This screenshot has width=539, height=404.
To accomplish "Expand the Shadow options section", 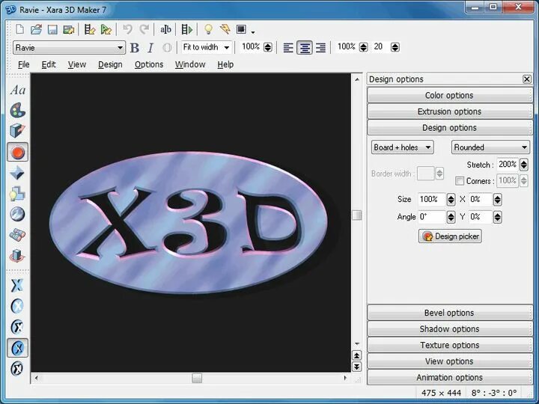I will (x=450, y=328).
